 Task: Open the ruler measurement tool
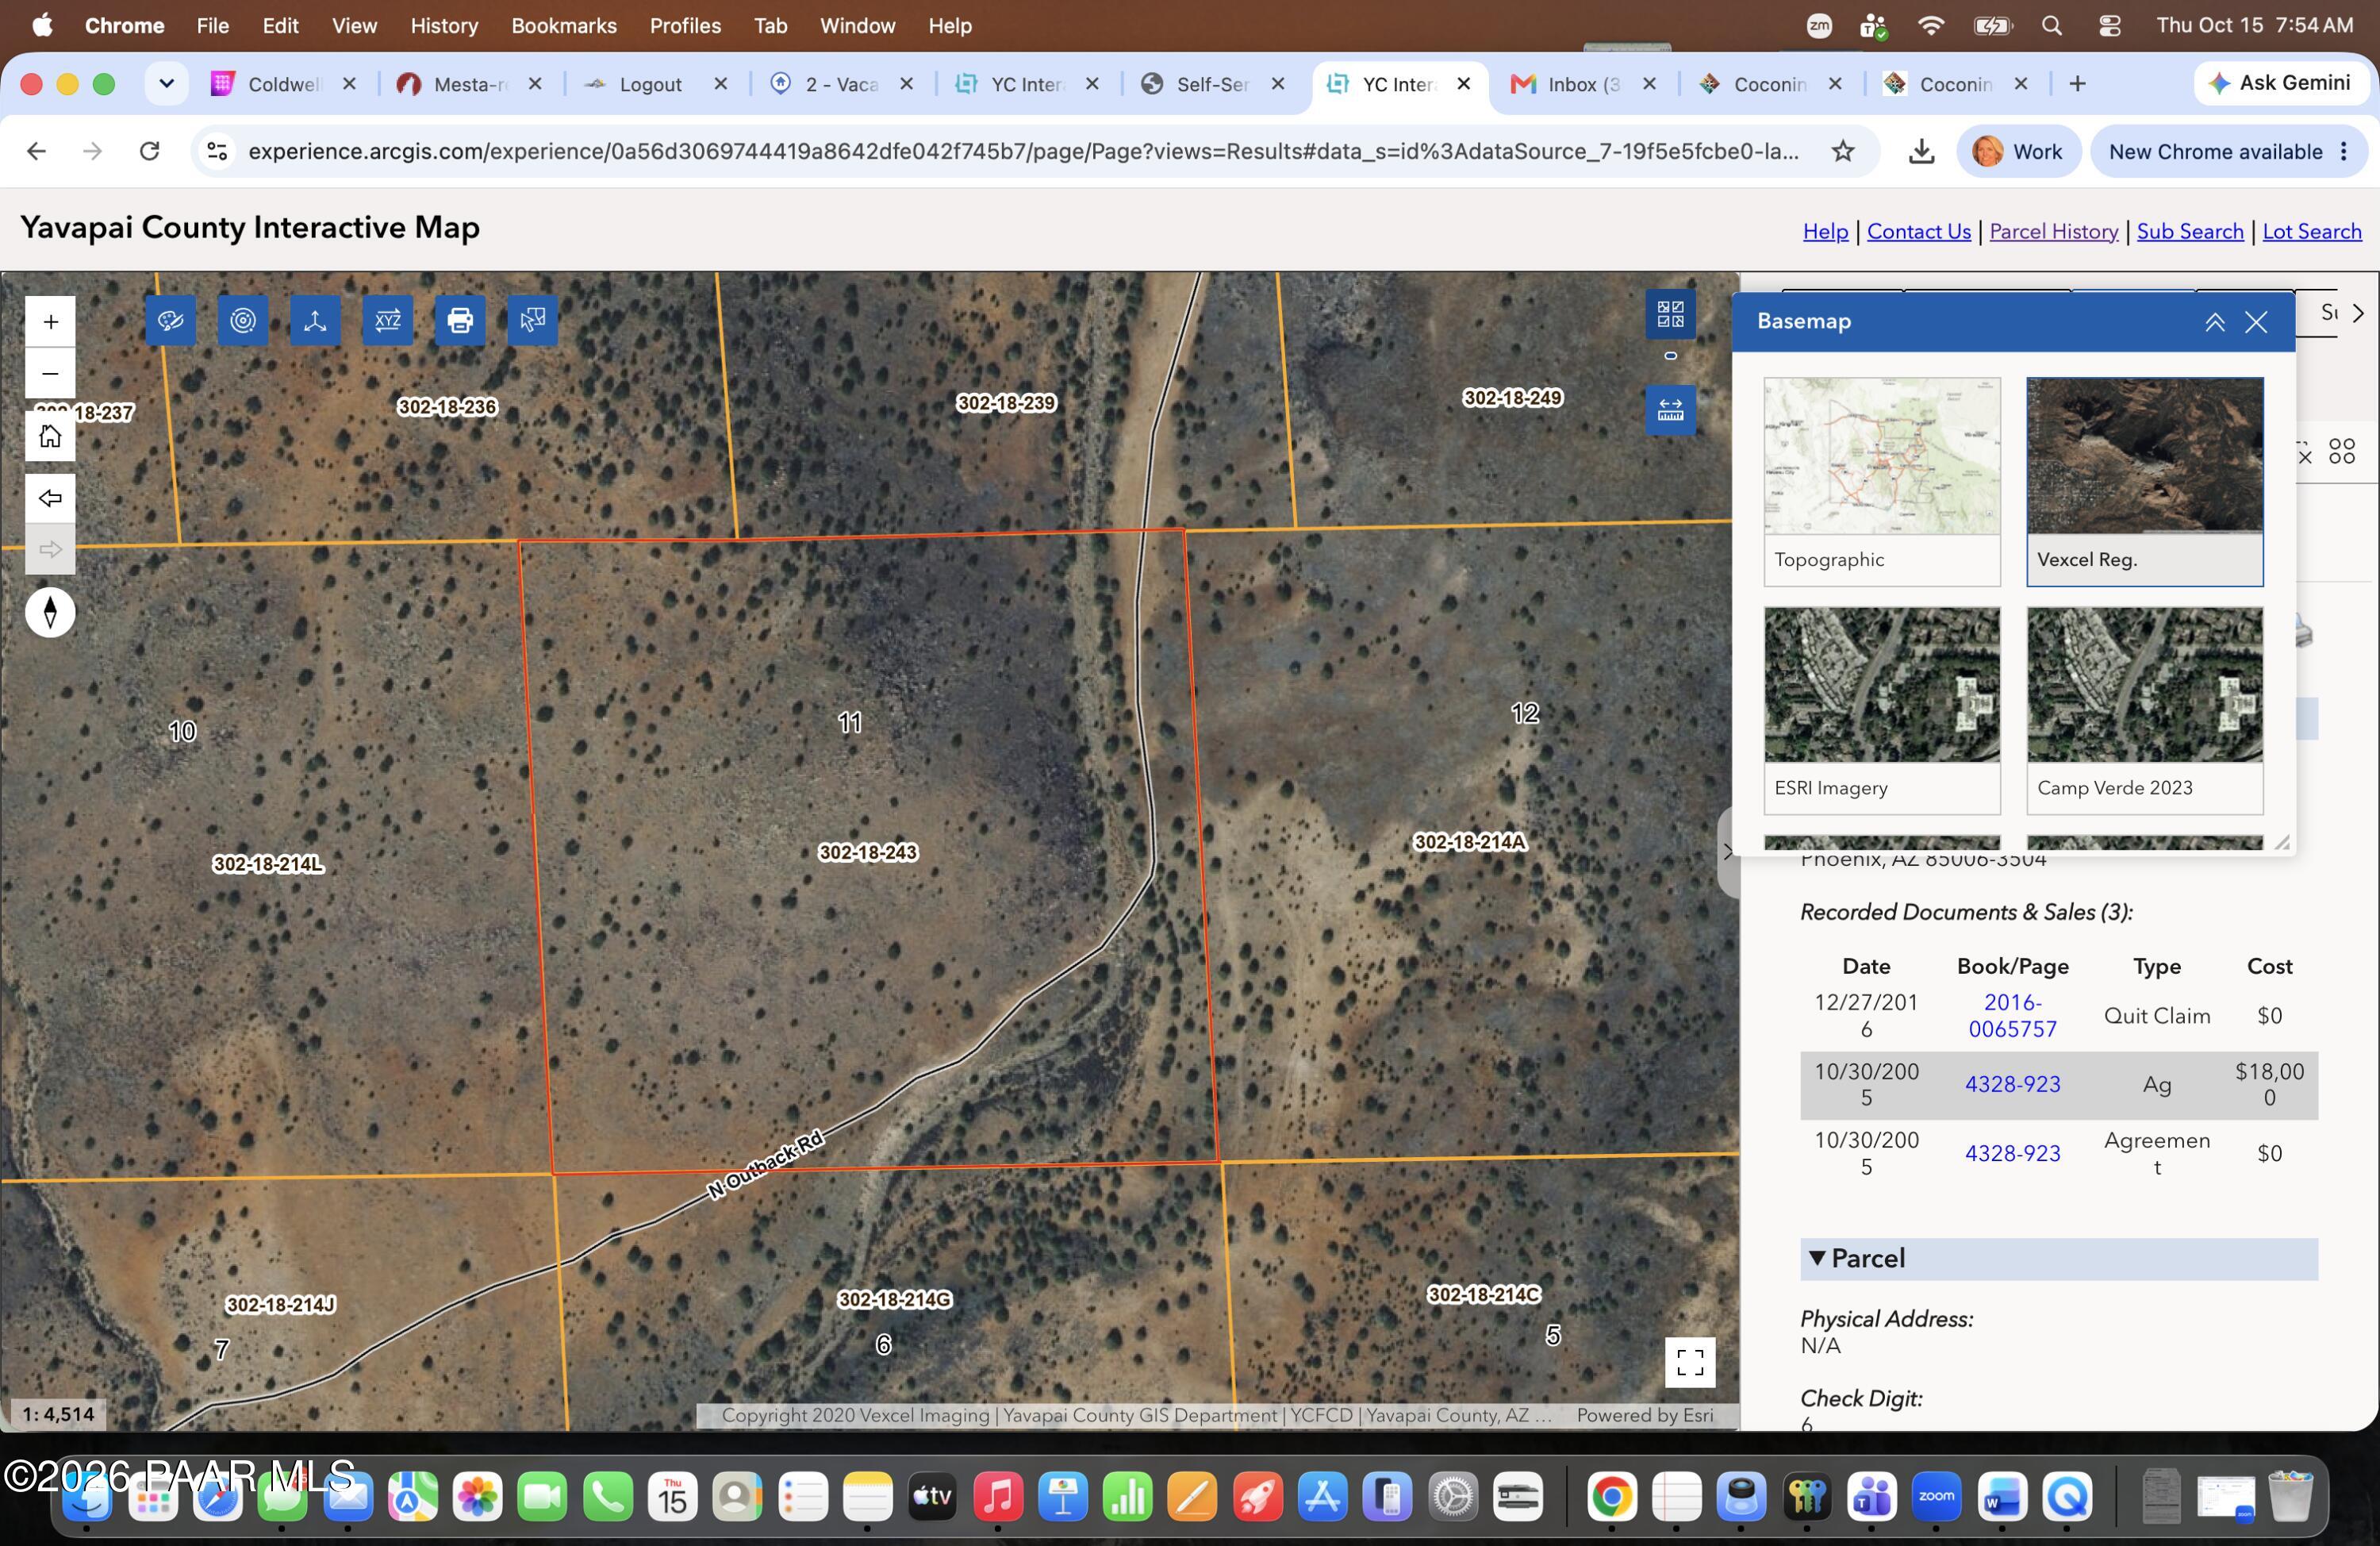[x=1670, y=410]
